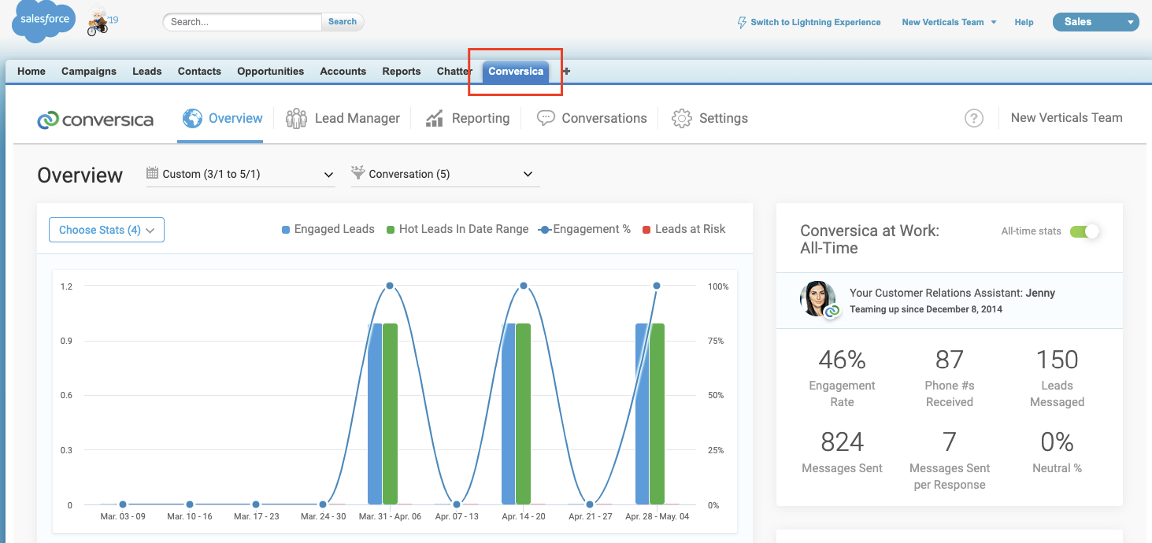
Task: Click the Reporting chart icon
Action: 435,119
